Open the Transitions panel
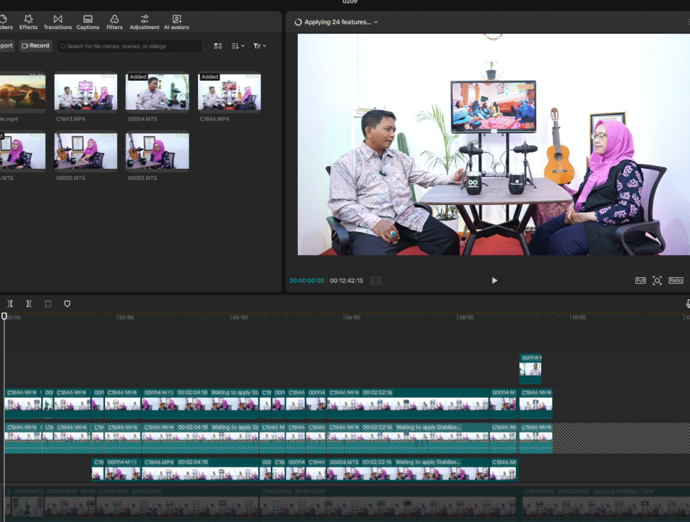The image size is (690, 522). click(58, 22)
